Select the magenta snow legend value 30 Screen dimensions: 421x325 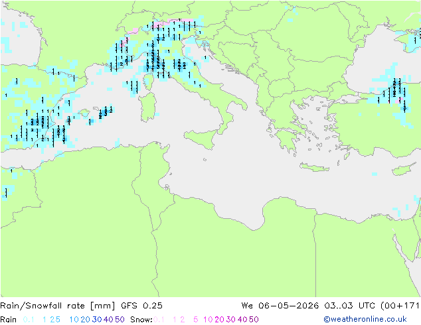(231, 320)
